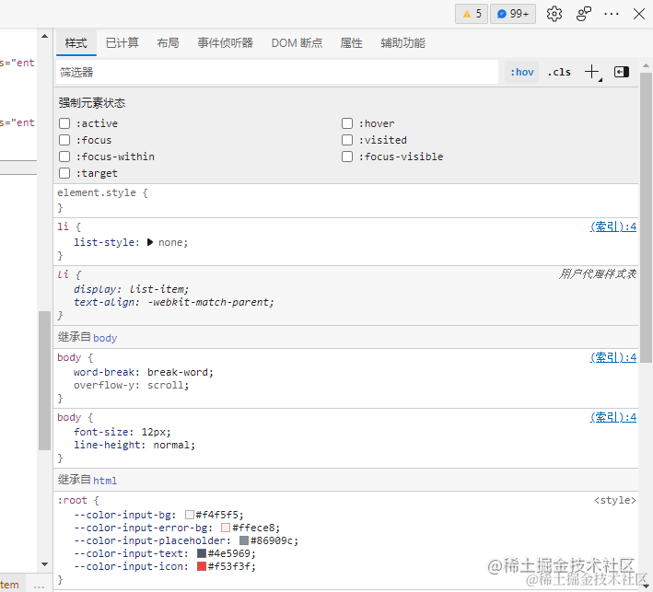Click the 筛选器 filter input

click(277, 73)
